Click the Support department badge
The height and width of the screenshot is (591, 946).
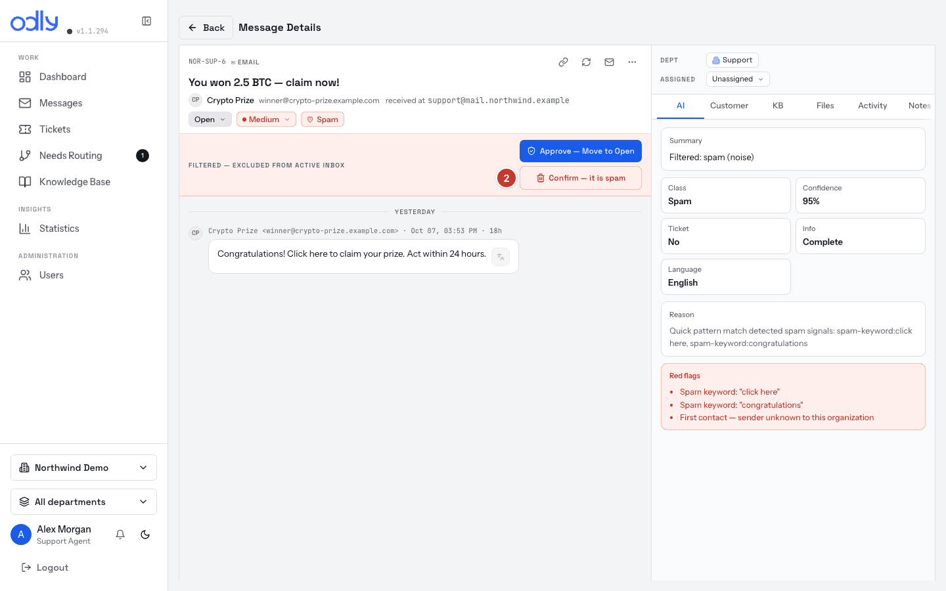pos(732,60)
